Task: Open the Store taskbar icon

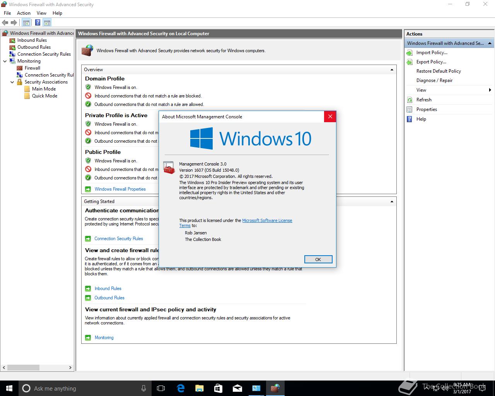Action: coord(218,388)
